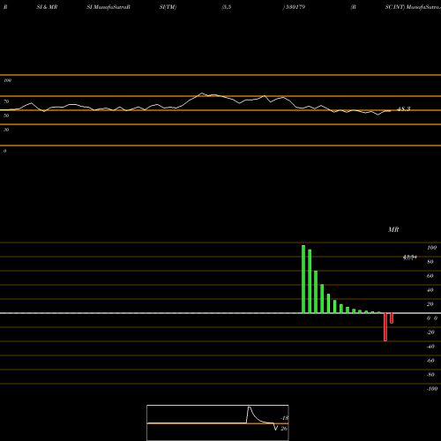Image resolution: width=441 pixels, height=441 pixels.
Task: Select the 30 level label on the RSI axis
Action: point(6,130)
